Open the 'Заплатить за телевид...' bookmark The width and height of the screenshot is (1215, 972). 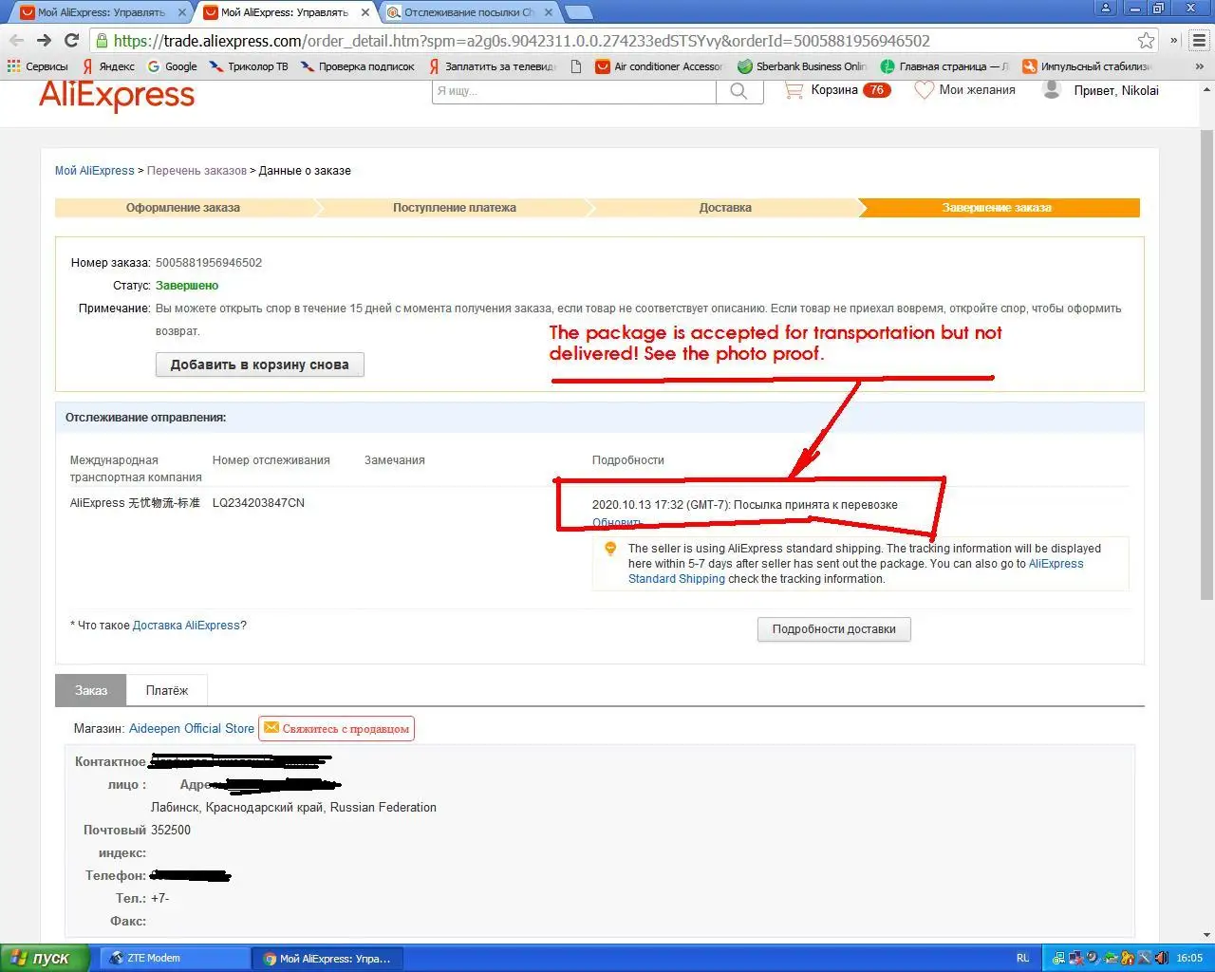click(x=492, y=66)
